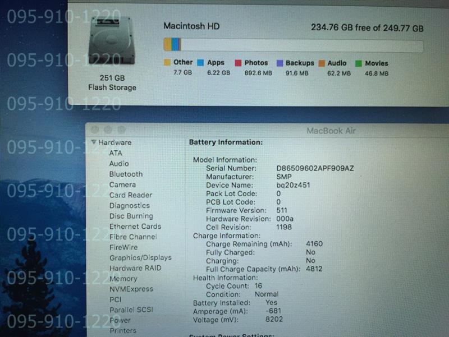Viewport: 449px width, 337px height.
Task: Click battery serial number D86509602APF909AZ
Action: click(x=315, y=168)
